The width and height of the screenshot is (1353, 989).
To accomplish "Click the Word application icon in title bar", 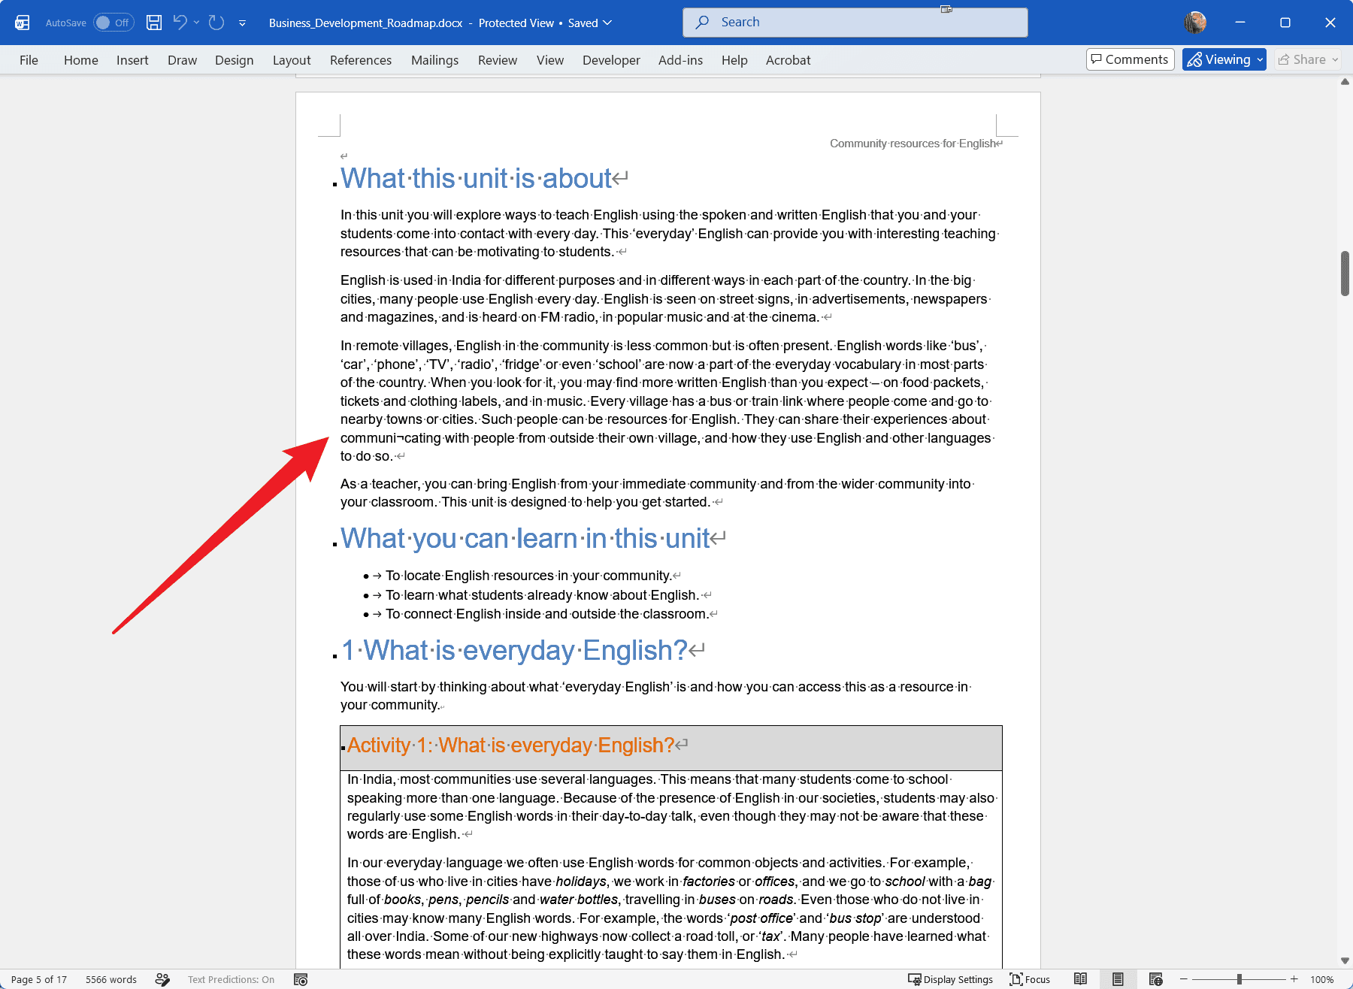I will tap(23, 23).
